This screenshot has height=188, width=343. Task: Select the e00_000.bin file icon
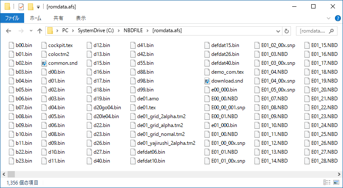[207, 90]
